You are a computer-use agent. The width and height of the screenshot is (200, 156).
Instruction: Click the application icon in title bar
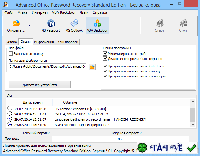6,5
